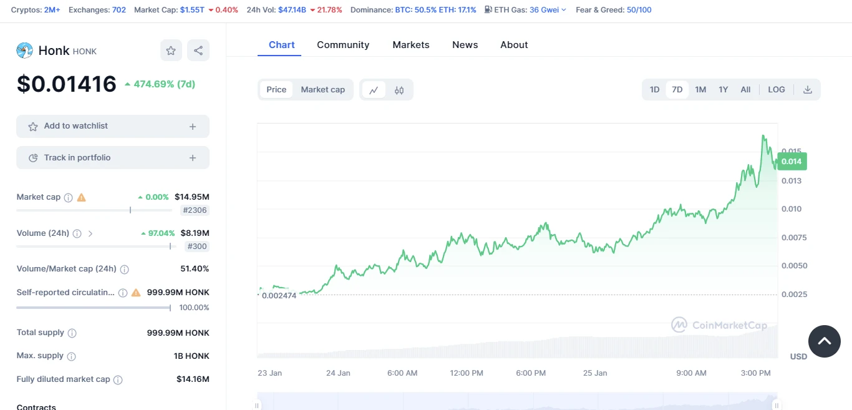
Task: Click the #300 volume rank badge
Action: coord(198,246)
